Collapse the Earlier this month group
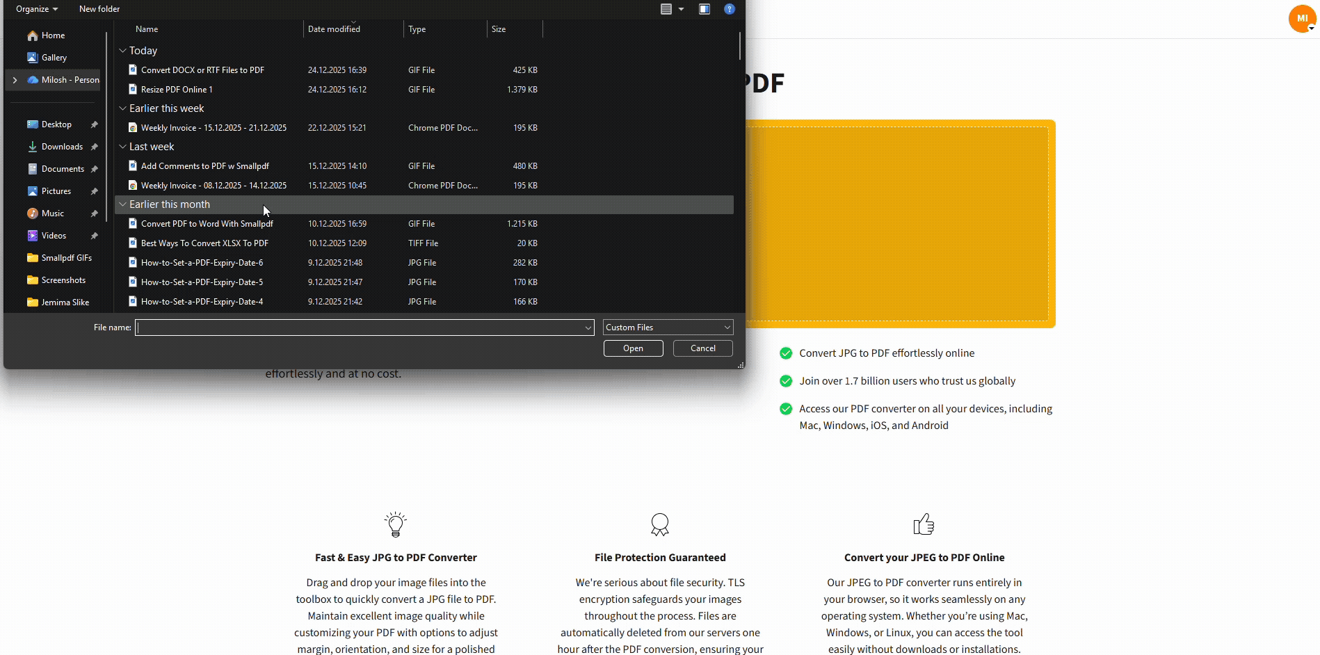 [x=122, y=204]
